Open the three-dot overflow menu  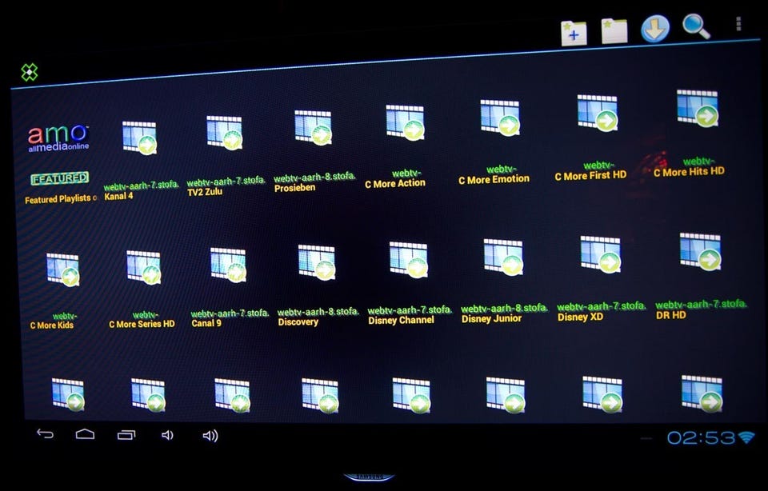pyautogui.click(x=738, y=23)
